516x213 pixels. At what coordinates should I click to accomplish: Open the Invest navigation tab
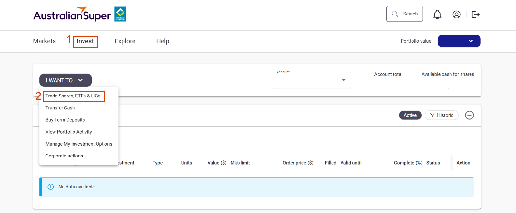coord(85,41)
